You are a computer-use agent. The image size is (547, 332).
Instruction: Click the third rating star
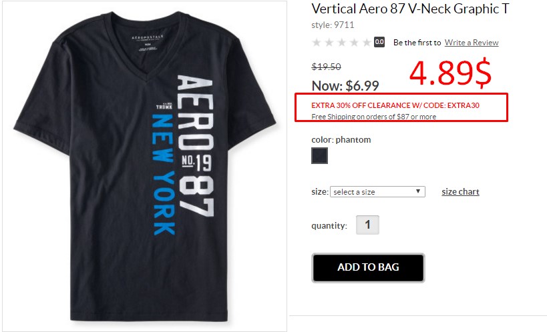pos(341,43)
